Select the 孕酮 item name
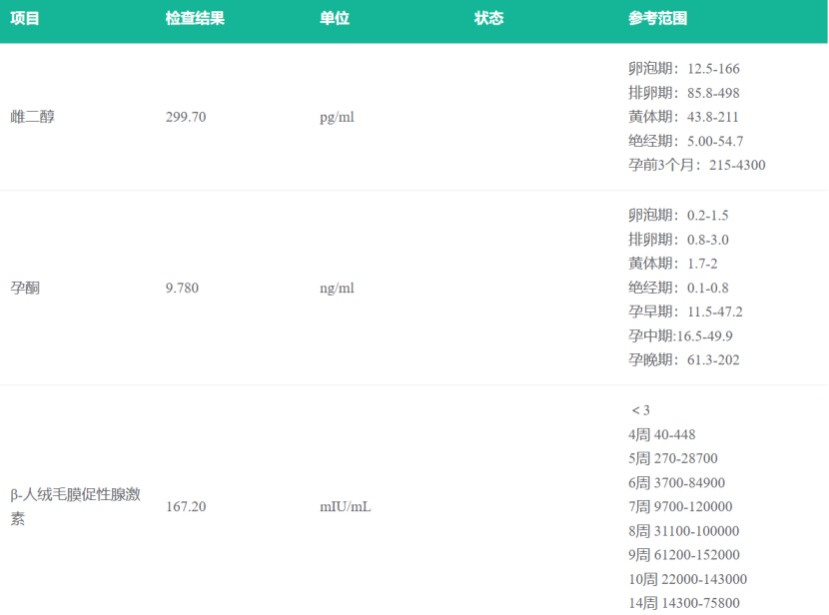 pyautogui.click(x=25, y=289)
